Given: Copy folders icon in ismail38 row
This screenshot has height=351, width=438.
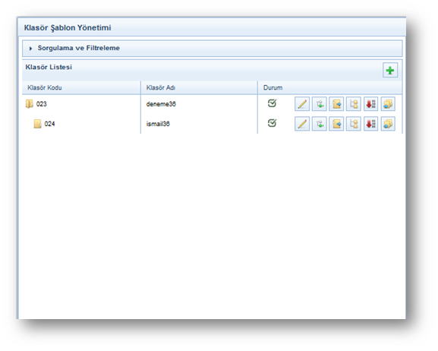Looking at the screenshot, I should [388, 124].
